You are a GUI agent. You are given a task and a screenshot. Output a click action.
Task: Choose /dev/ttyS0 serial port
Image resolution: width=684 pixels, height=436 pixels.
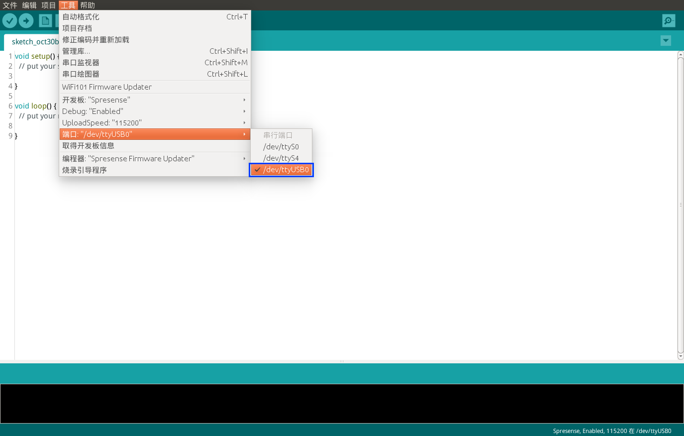pyautogui.click(x=281, y=147)
